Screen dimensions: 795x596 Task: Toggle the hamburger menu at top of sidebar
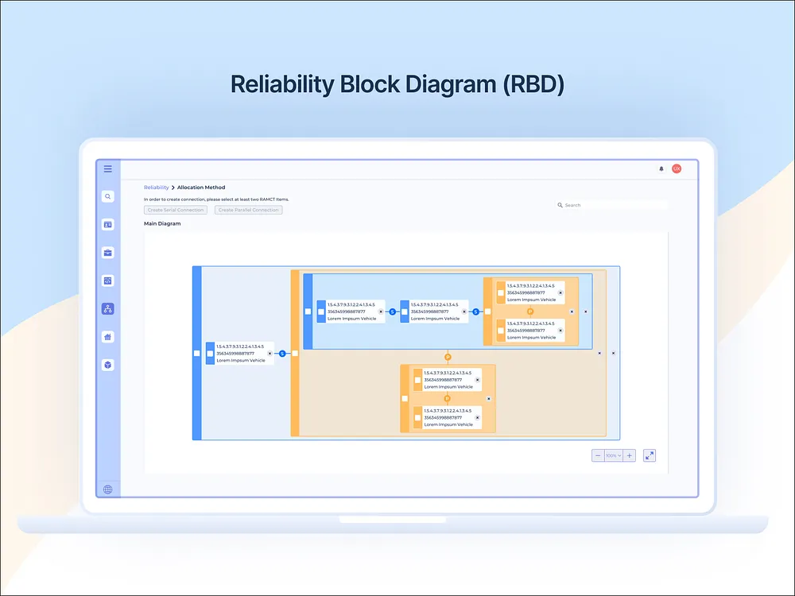107,168
